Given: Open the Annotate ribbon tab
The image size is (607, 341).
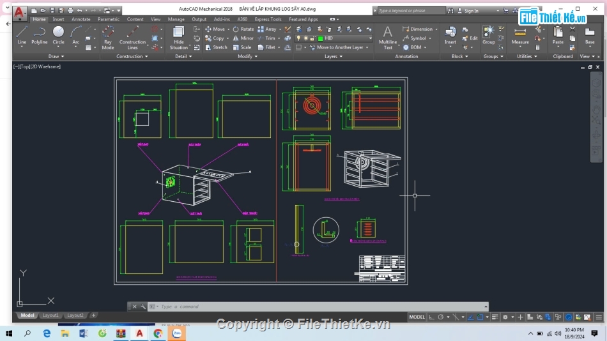Looking at the screenshot, I should point(81,19).
